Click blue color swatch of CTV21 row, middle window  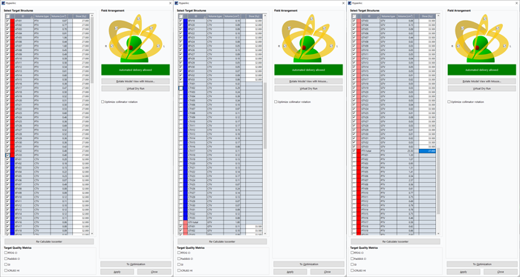(186, 167)
